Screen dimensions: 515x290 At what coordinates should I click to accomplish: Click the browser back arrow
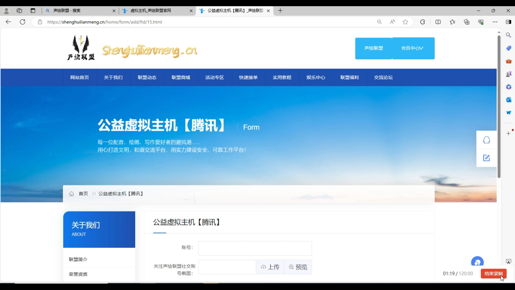pos(8,22)
